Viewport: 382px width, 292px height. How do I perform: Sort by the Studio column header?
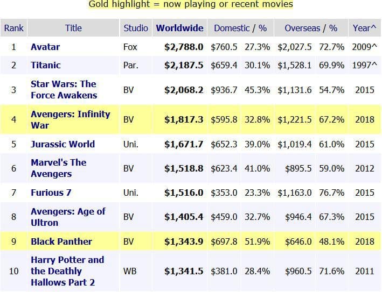(136, 28)
